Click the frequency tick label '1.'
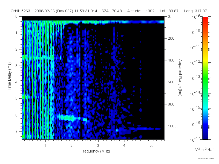Viewport: 219px width, 164px height. click(x=46, y=146)
